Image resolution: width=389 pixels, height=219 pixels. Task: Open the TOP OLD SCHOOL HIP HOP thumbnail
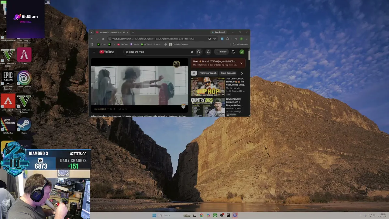pyautogui.click(x=208, y=86)
